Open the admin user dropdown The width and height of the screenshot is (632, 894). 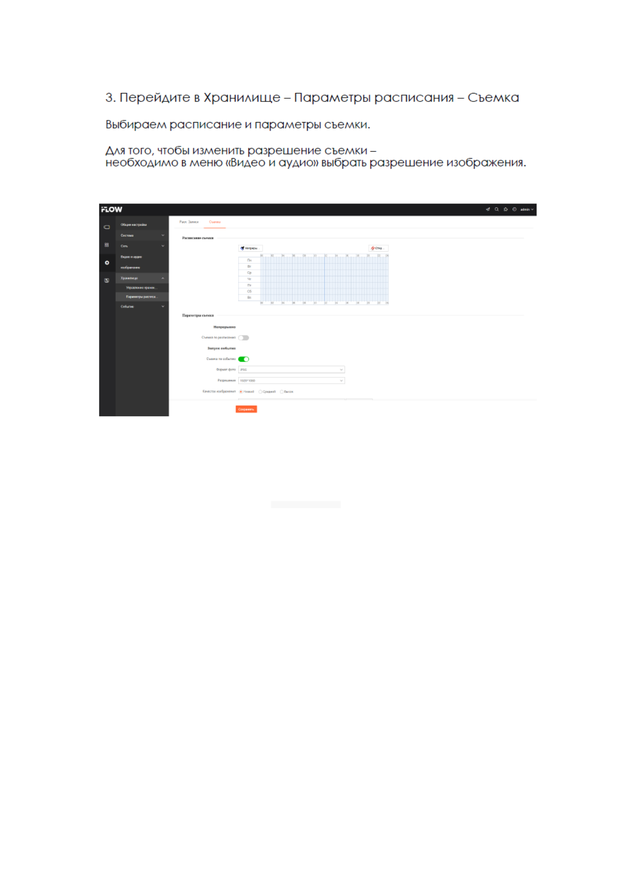tap(527, 209)
